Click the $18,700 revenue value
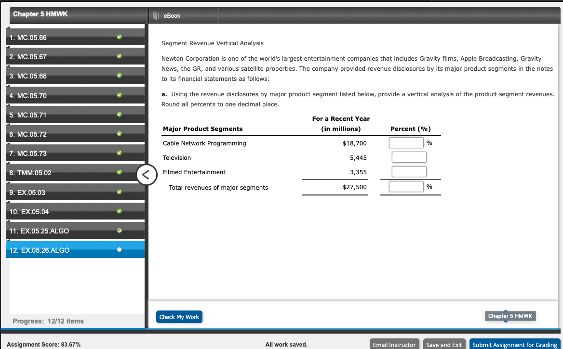This screenshot has width=563, height=349. pos(354,143)
